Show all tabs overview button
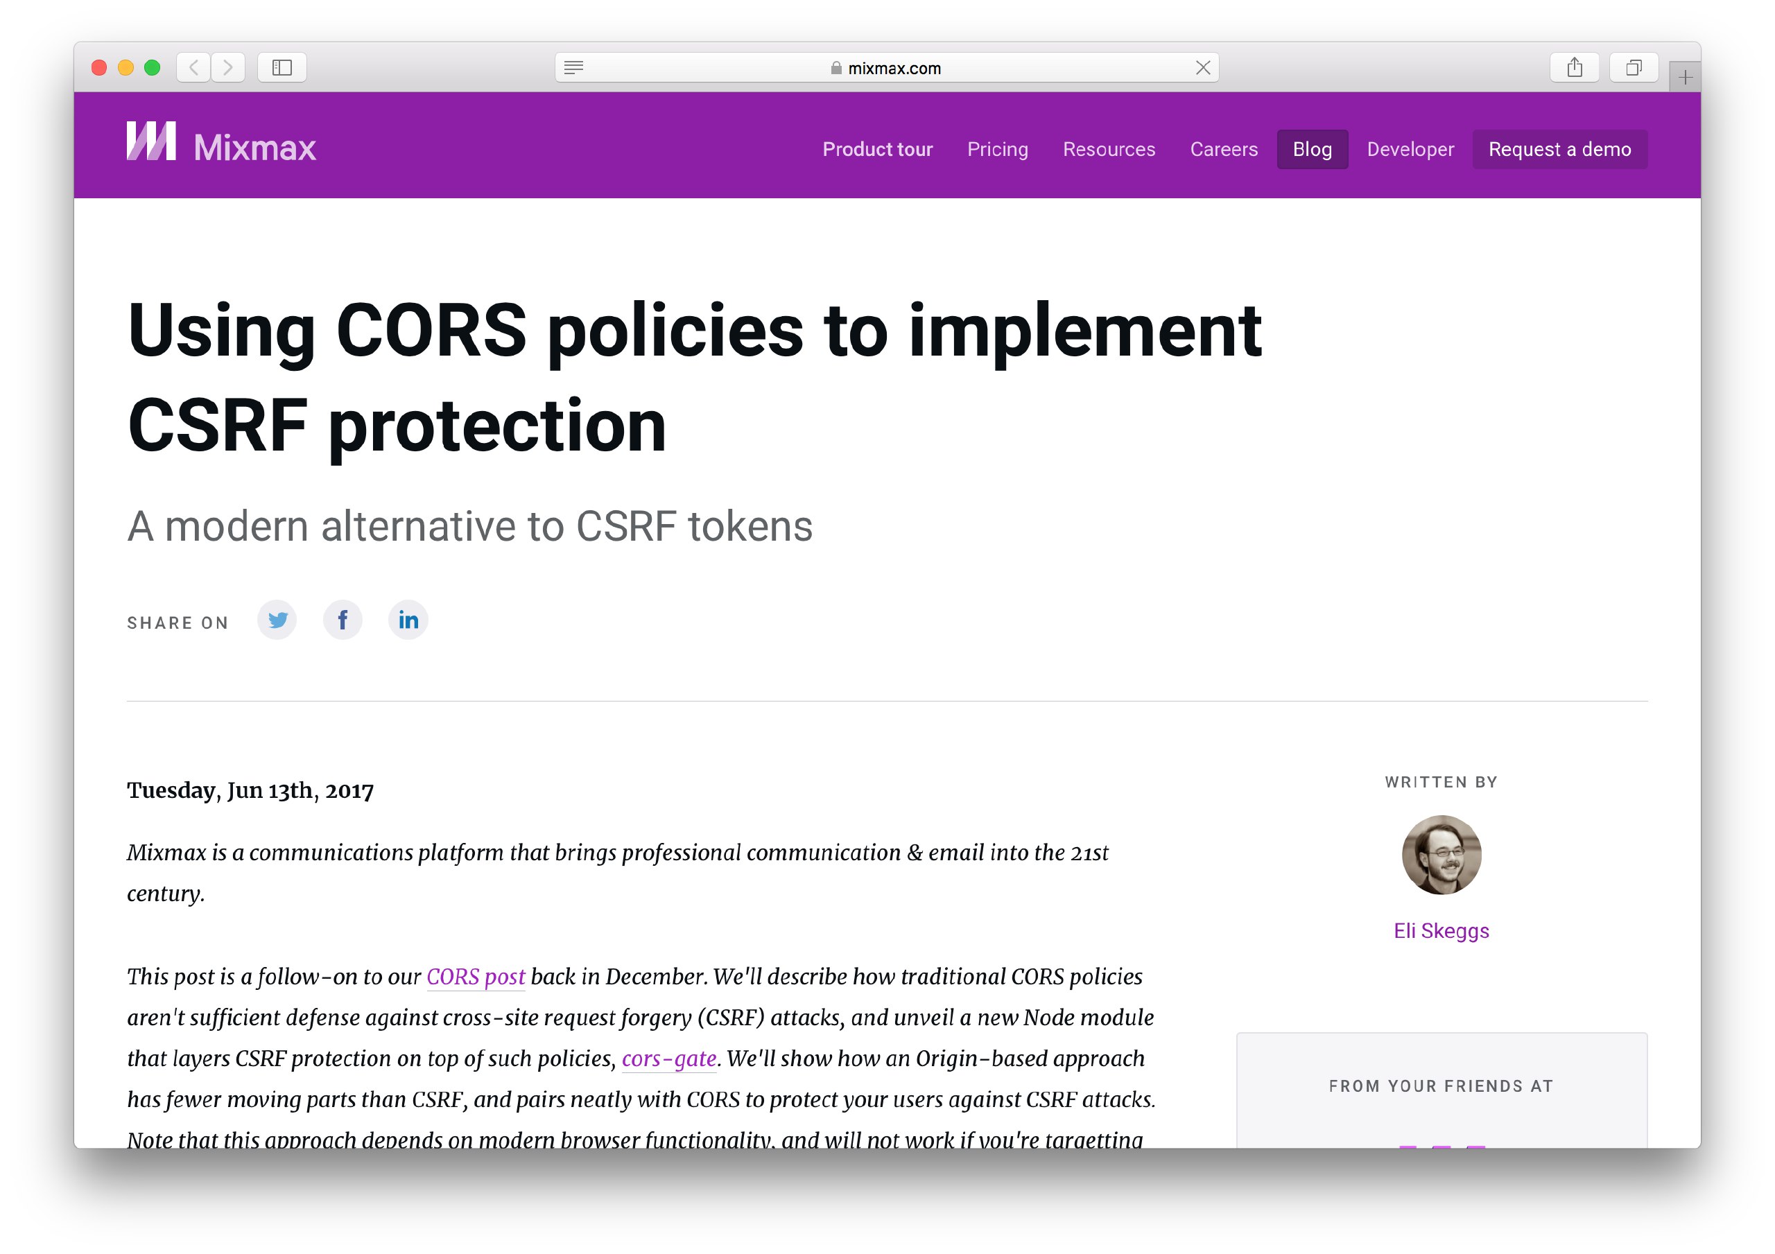 1634,68
